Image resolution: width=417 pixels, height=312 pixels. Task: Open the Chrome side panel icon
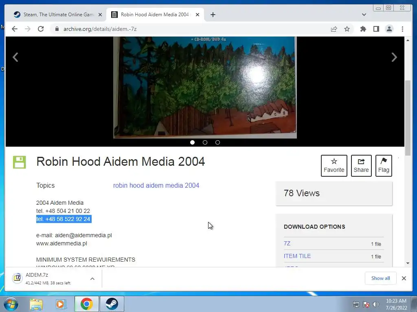click(x=376, y=29)
